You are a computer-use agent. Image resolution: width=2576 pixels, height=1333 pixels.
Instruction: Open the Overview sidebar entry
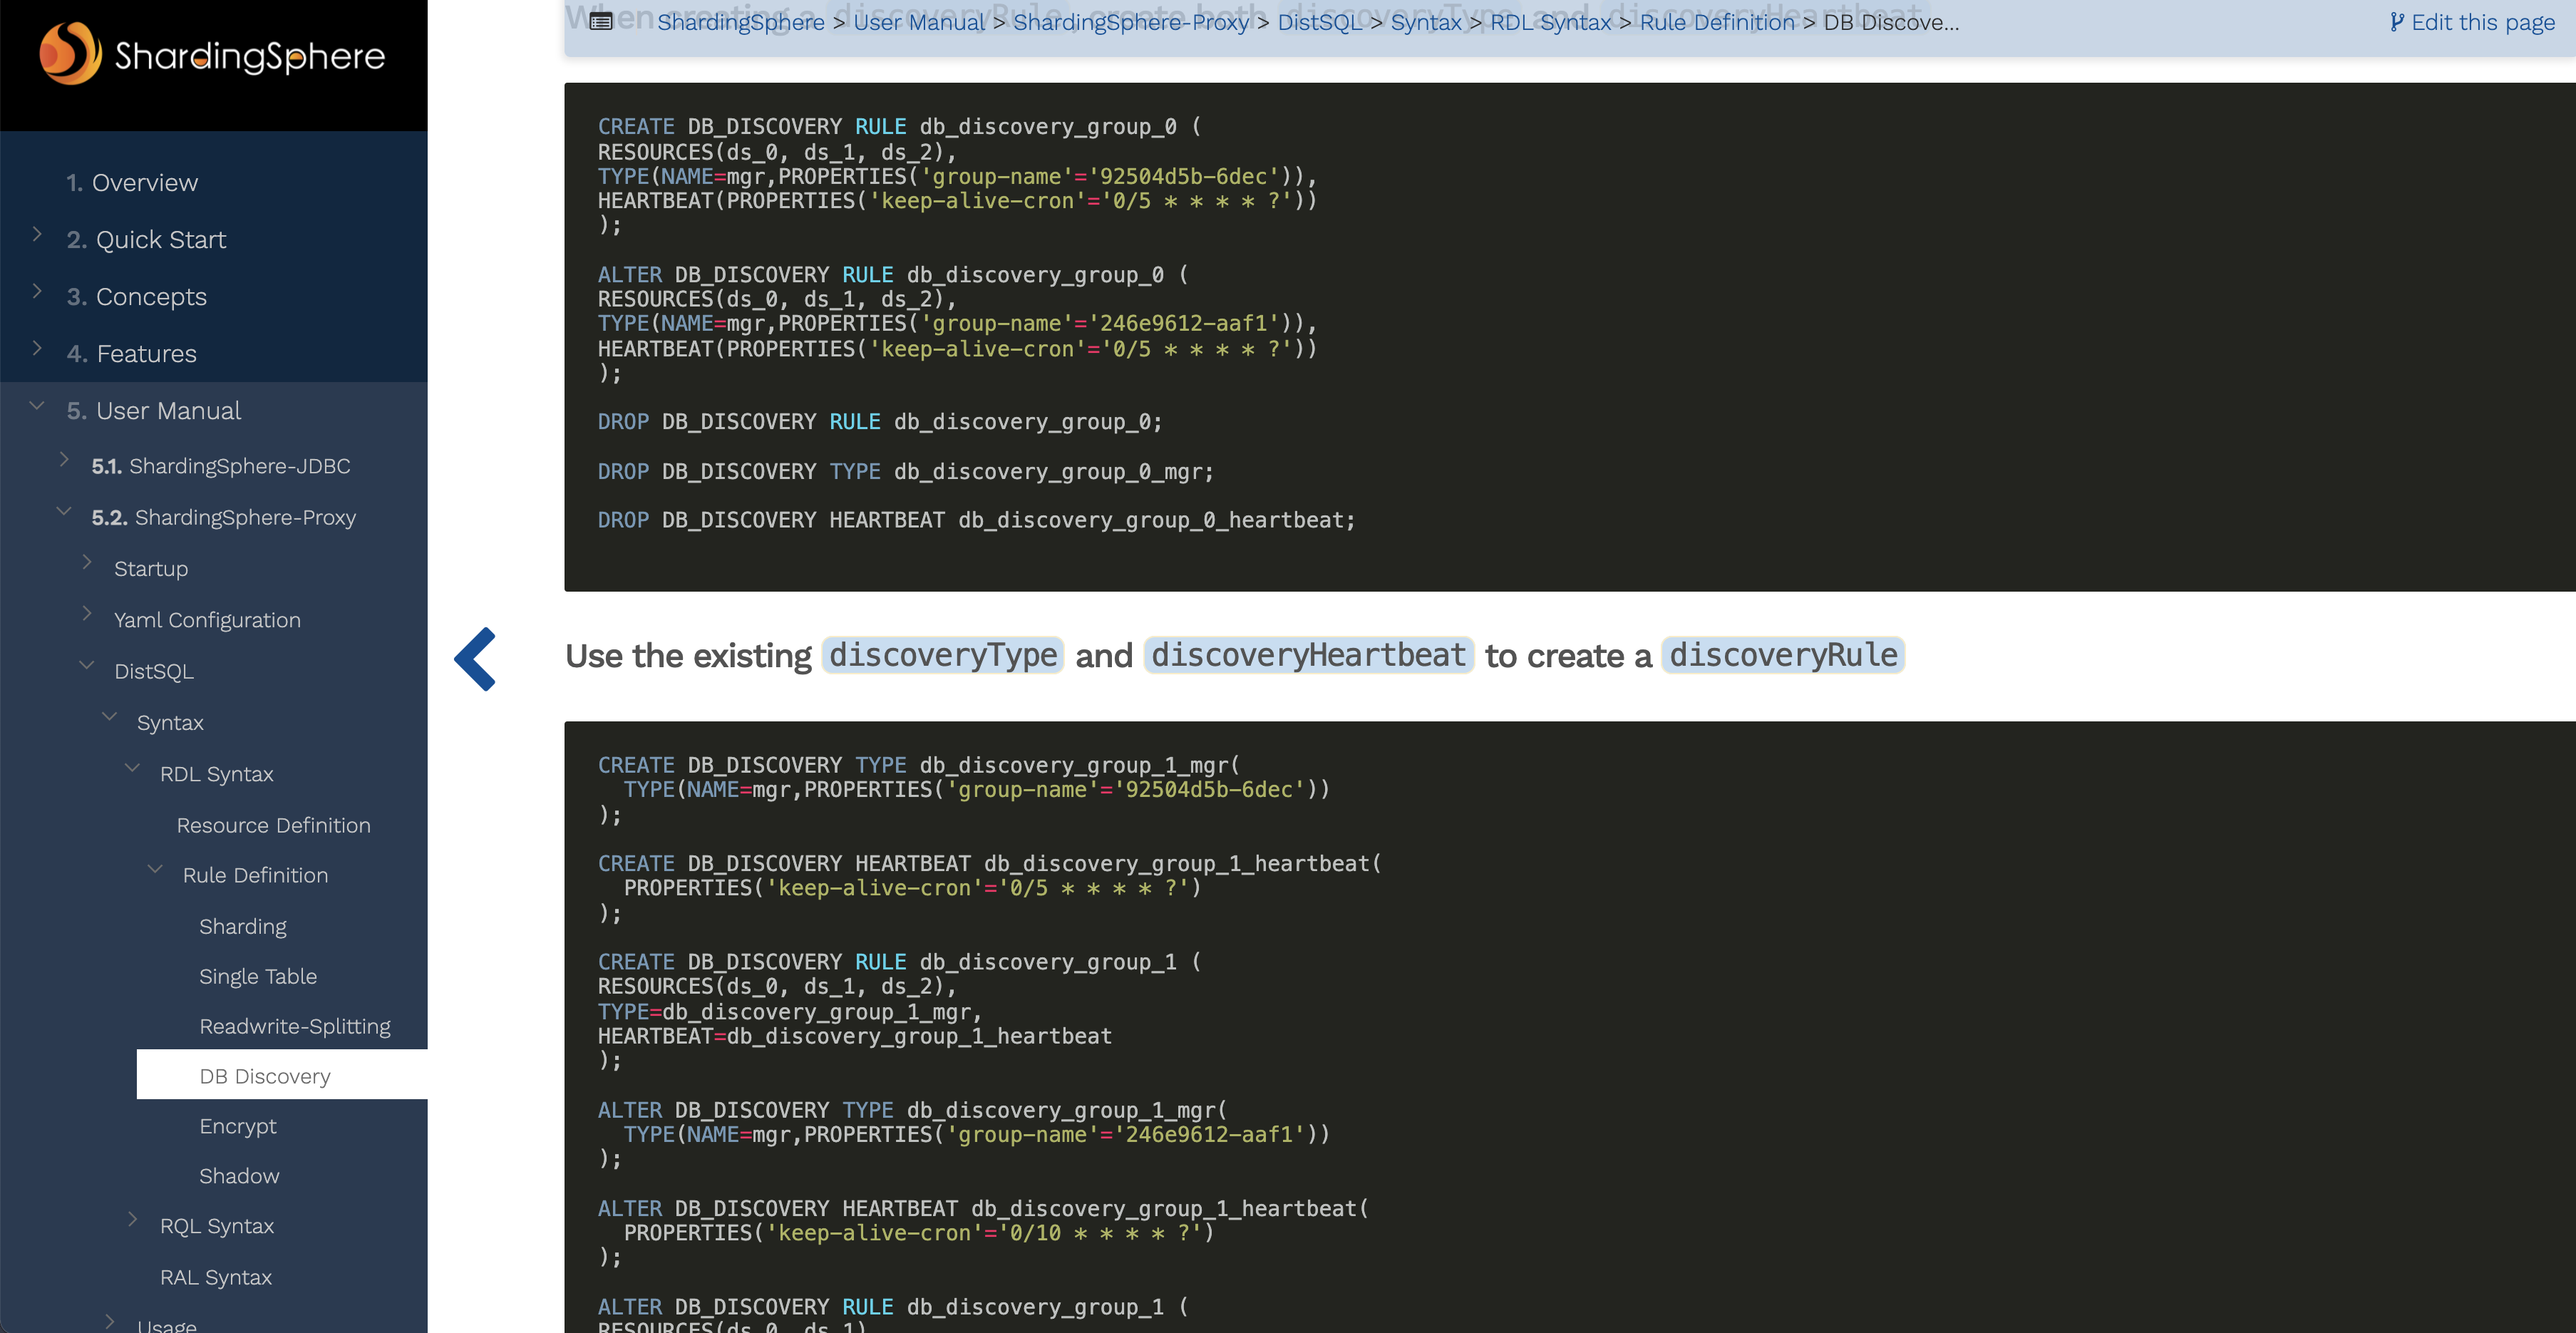pyautogui.click(x=145, y=183)
